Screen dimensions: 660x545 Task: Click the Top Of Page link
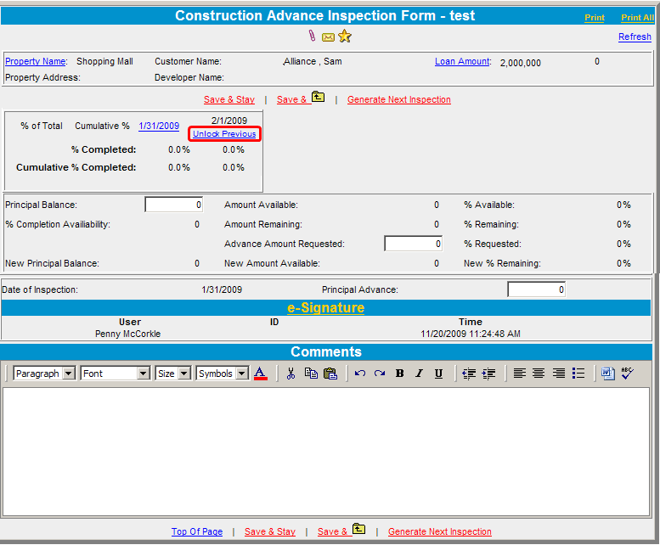pyautogui.click(x=197, y=531)
